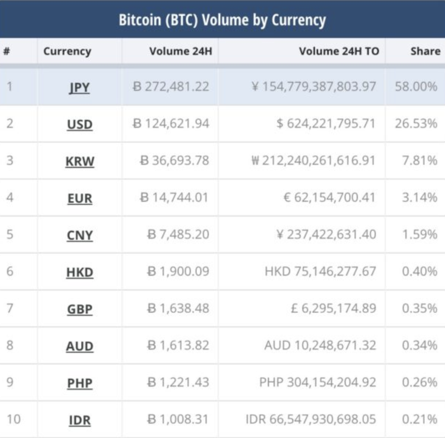Open the EUR currency link
445x438 pixels.
(80, 198)
